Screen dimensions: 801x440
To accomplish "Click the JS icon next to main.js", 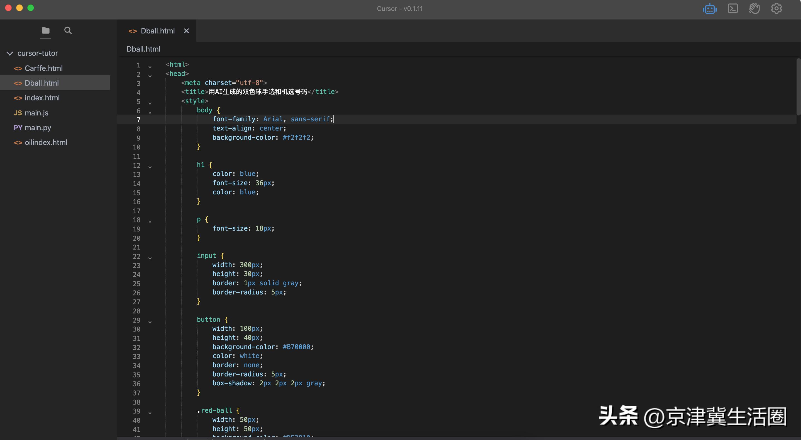I will point(18,113).
